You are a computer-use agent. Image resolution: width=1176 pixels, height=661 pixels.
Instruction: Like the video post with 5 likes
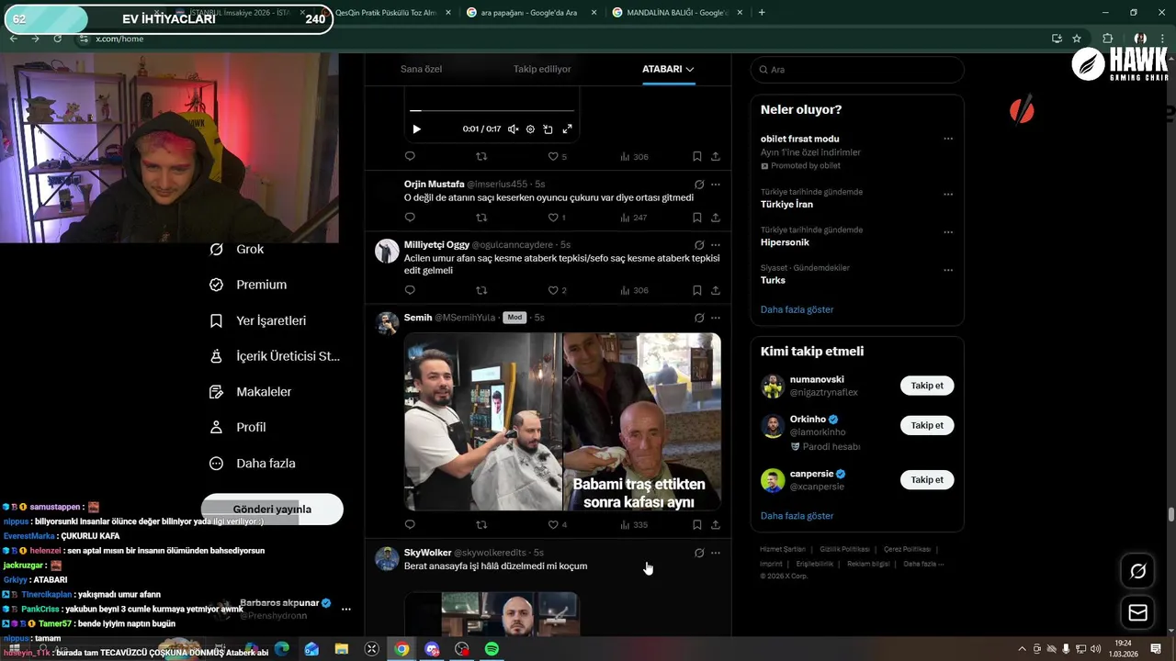557,157
